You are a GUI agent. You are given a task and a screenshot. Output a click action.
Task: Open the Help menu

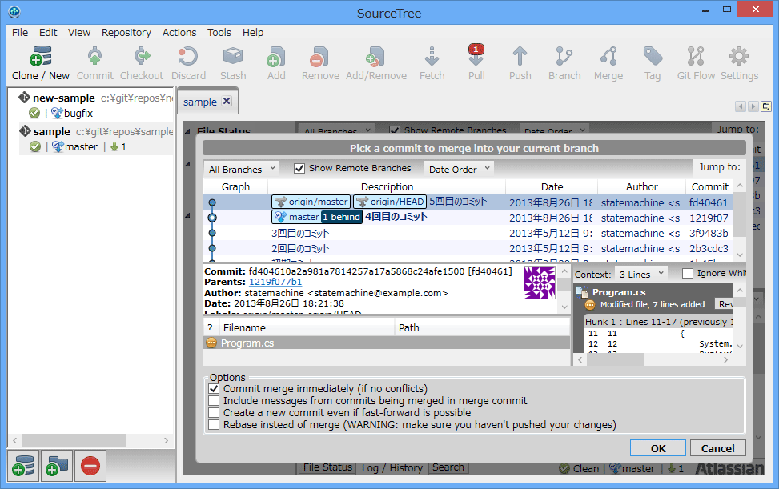(x=253, y=32)
